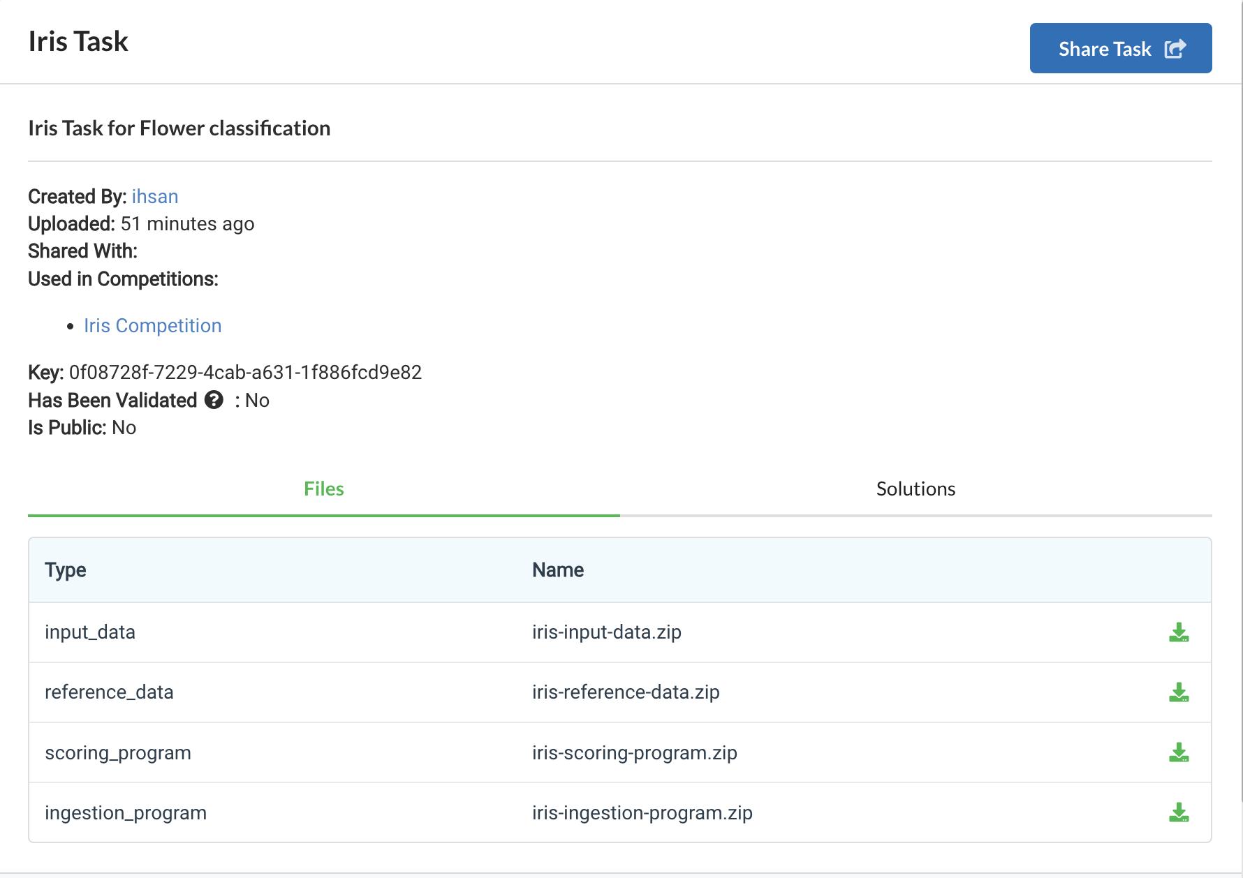
Task: Open the ihsan creator profile link
Action: [154, 197]
